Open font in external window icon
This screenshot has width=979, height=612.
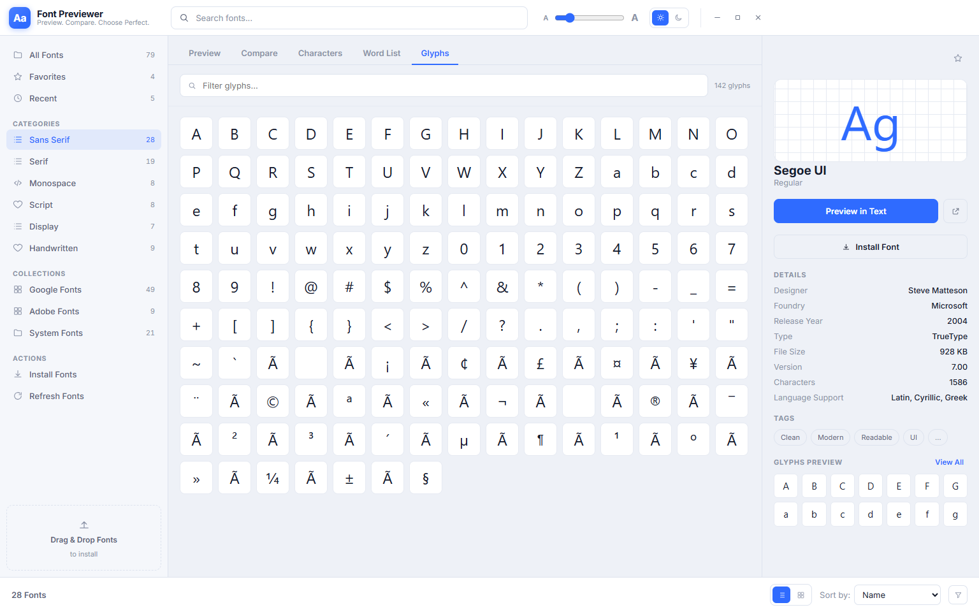coord(955,211)
